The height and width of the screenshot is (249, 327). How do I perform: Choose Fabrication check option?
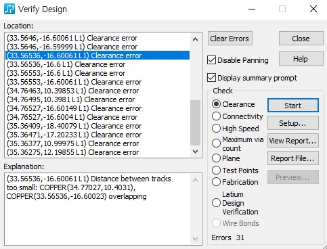pos(216,182)
